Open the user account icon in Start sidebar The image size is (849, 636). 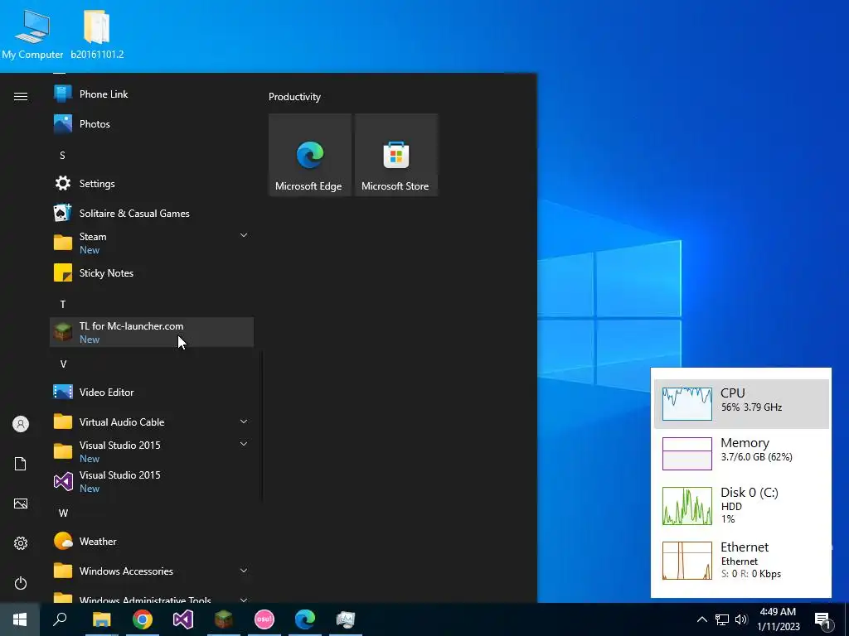[21, 424]
